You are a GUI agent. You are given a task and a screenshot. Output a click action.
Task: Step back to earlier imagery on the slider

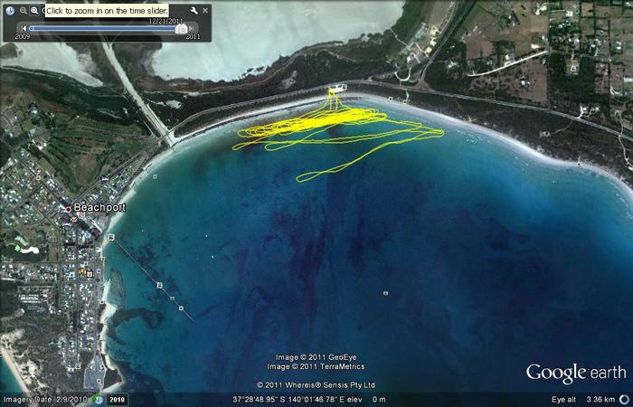coord(24,28)
